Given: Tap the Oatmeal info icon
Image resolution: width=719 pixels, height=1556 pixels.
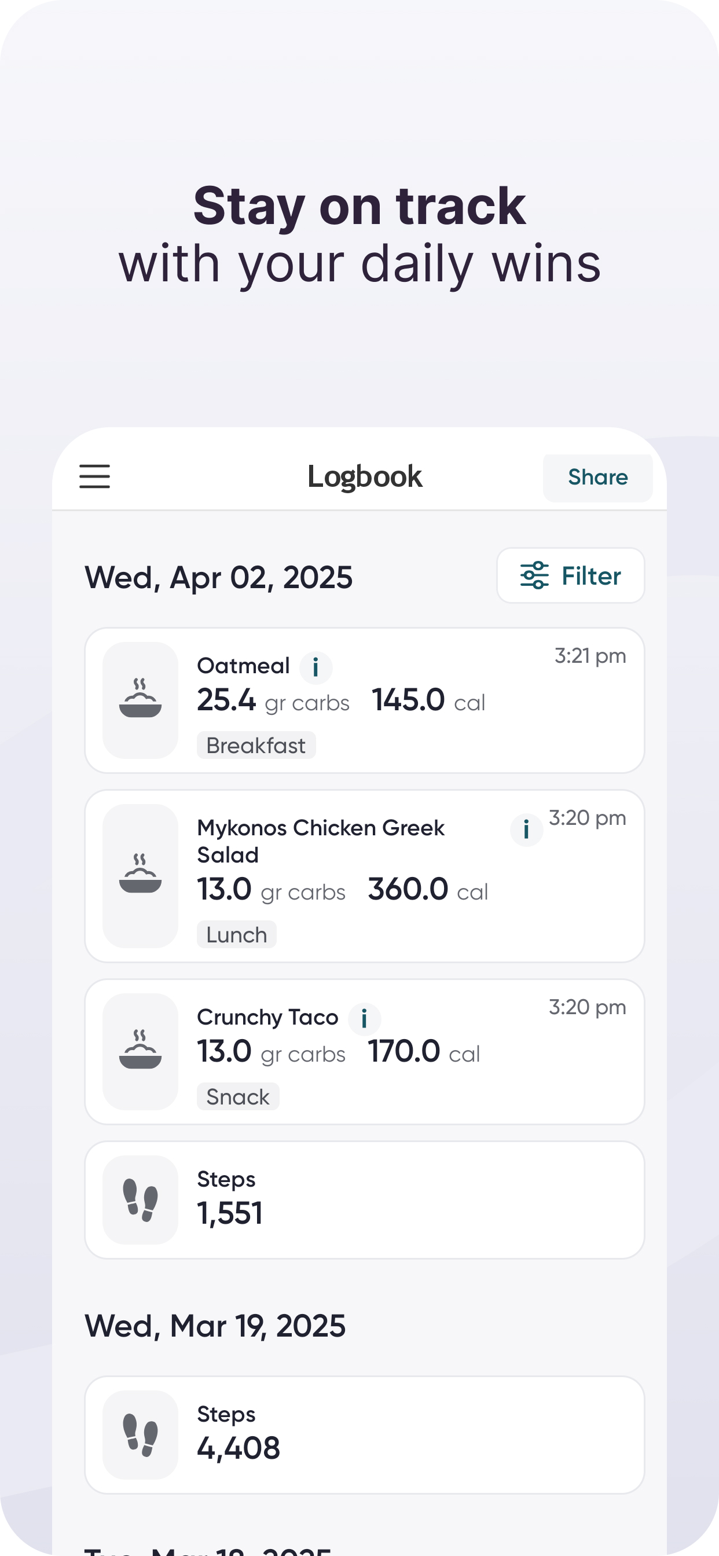Looking at the screenshot, I should (316, 668).
